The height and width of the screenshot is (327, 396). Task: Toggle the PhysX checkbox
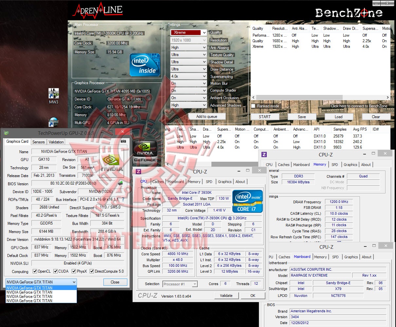click(74, 271)
